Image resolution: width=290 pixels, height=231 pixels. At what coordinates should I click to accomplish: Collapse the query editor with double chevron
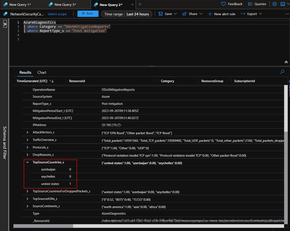tap(286, 62)
